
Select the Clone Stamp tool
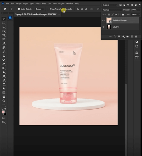click(4, 56)
